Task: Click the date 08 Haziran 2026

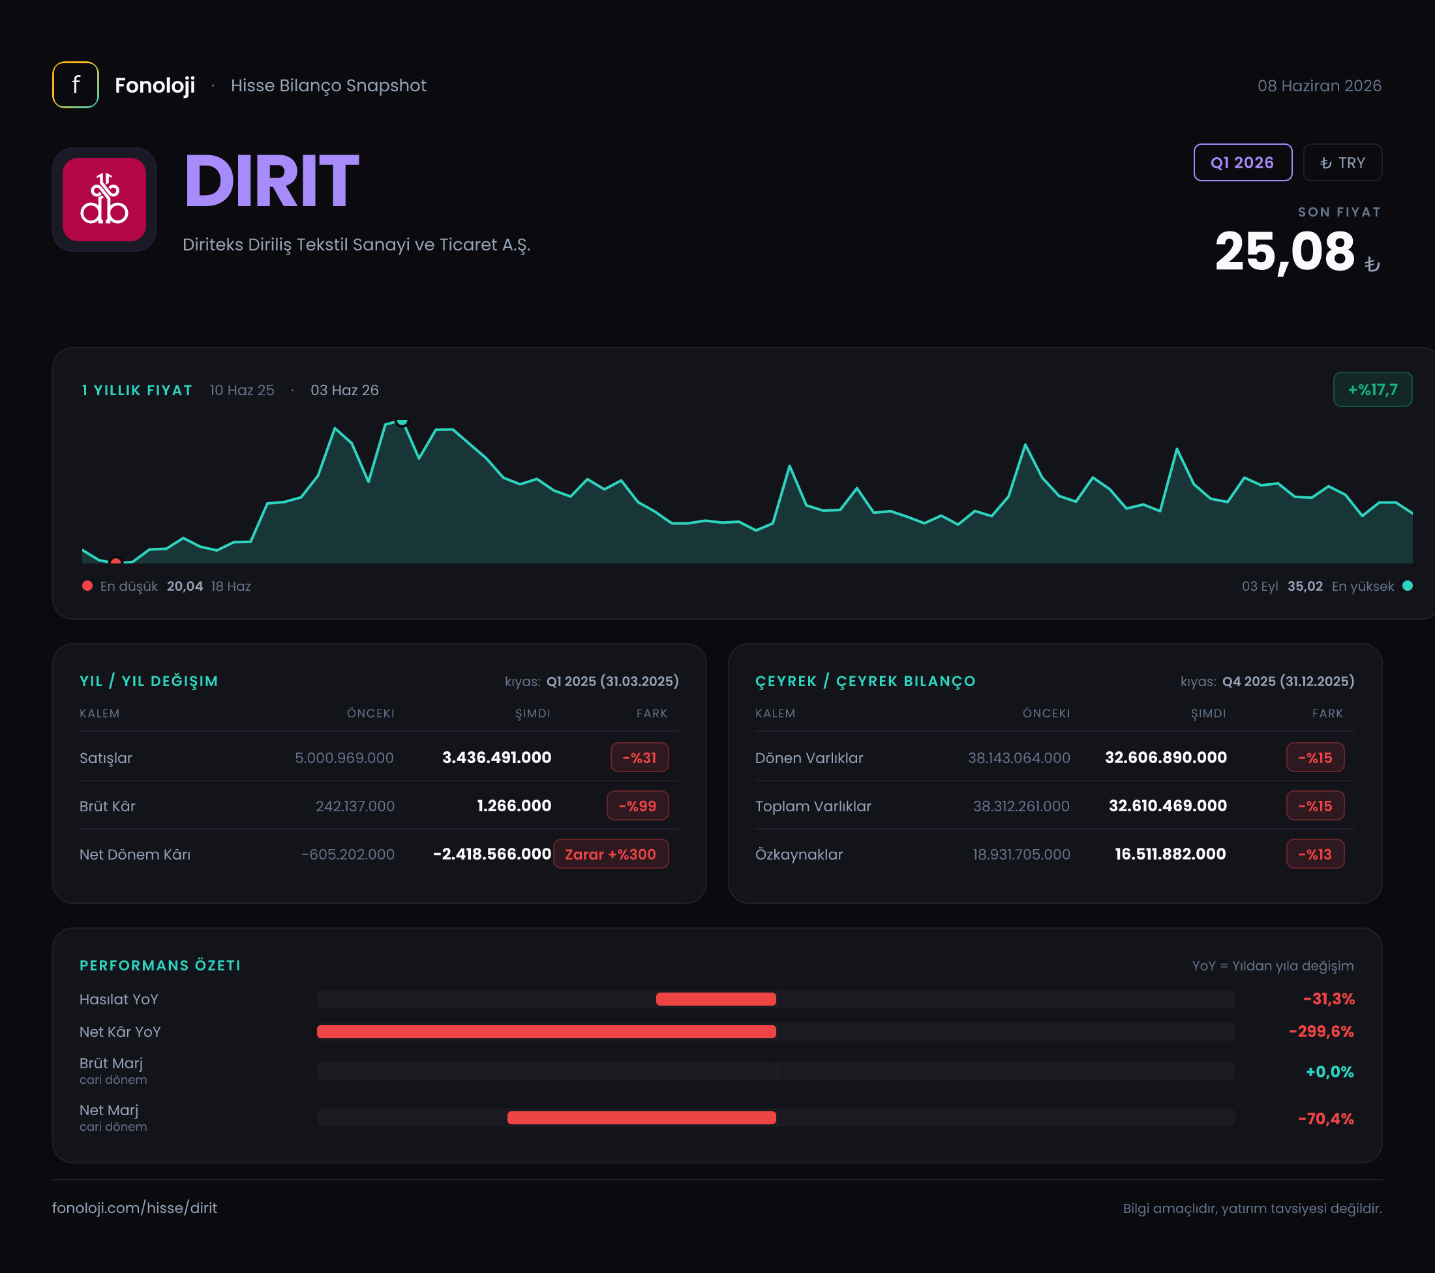Action: click(x=1319, y=85)
